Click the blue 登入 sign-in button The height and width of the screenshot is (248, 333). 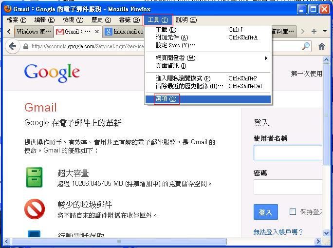pyautogui.click(x=265, y=212)
